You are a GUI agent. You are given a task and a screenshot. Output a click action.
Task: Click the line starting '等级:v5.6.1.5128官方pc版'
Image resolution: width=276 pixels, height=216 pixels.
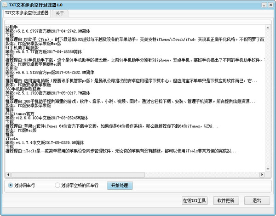click(x=50, y=72)
